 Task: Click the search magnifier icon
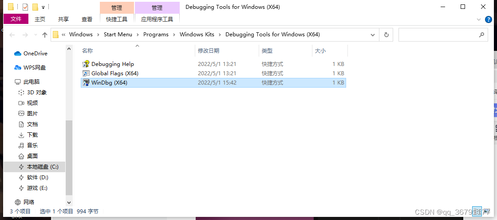(481, 35)
